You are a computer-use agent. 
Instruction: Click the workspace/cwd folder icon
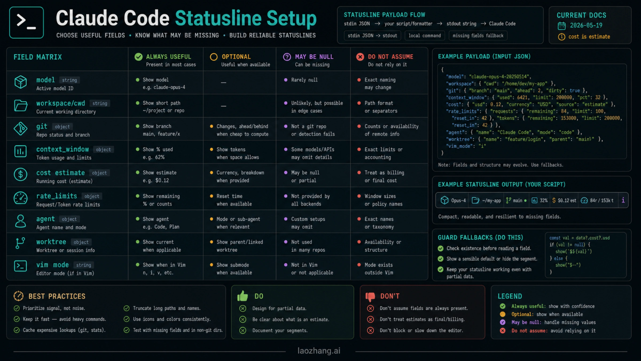pos(21,105)
